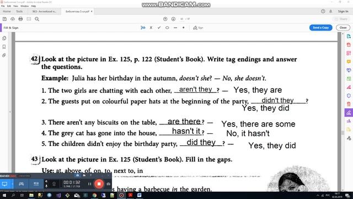Screen dimensions: 353x199
Task: Print the document with the printer icon
Action: [20, 19]
